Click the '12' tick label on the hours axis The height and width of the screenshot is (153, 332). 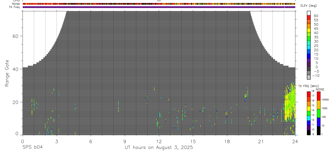(159, 141)
